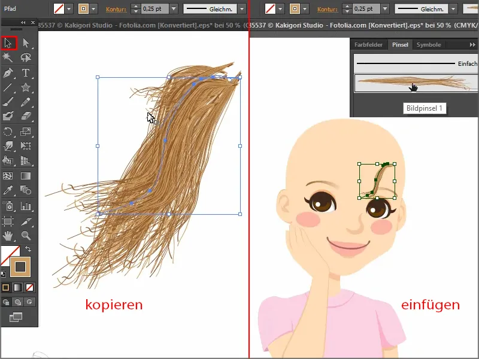Select the Direct Selection tool (white arrow)
479x359 pixels.
point(26,42)
